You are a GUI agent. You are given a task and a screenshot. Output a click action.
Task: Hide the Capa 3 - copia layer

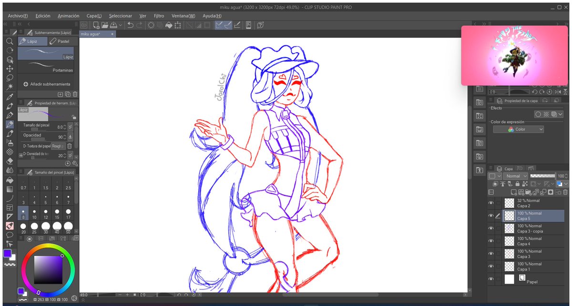tap(491, 228)
